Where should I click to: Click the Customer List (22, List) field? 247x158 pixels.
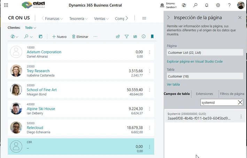(205, 53)
